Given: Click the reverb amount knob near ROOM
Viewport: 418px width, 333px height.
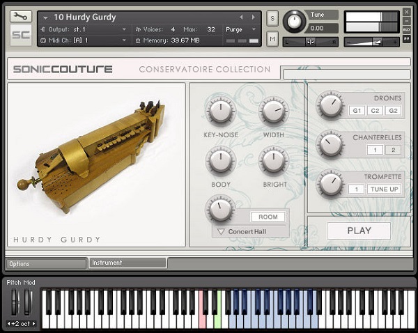Looking at the screenshot, I should (x=221, y=209).
